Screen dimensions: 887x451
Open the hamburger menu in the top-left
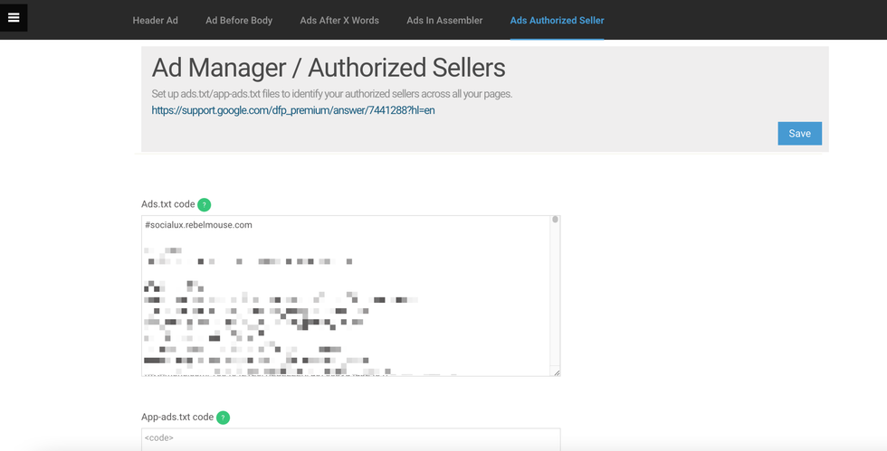pos(14,17)
